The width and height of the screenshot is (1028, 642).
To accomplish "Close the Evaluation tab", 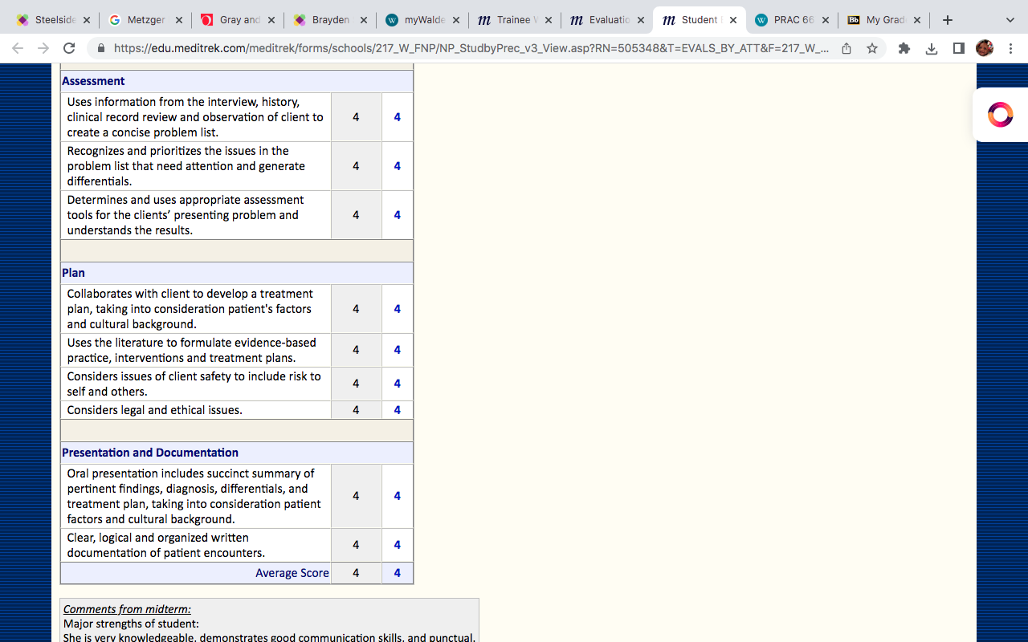I will pyautogui.click(x=641, y=20).
